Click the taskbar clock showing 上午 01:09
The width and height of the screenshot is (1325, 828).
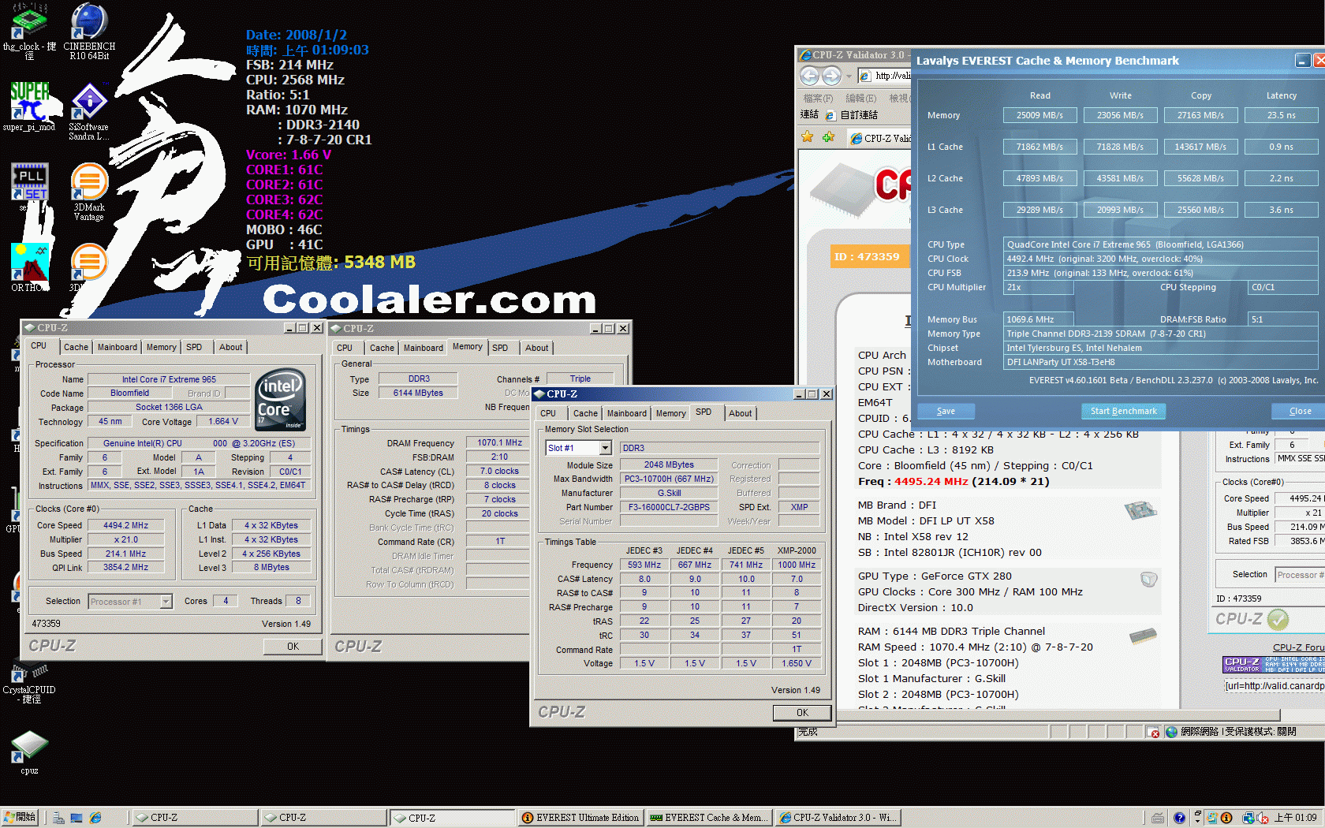tap(1295, 818)
